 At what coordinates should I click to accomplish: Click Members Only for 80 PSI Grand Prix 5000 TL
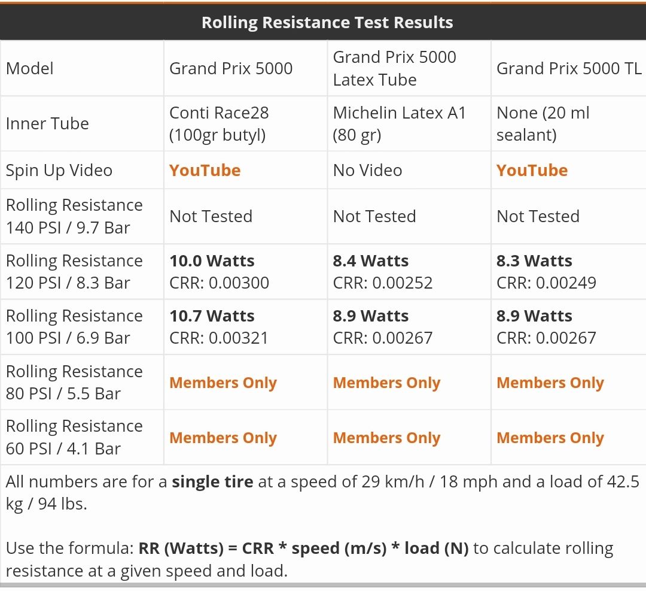click(550, 383)
